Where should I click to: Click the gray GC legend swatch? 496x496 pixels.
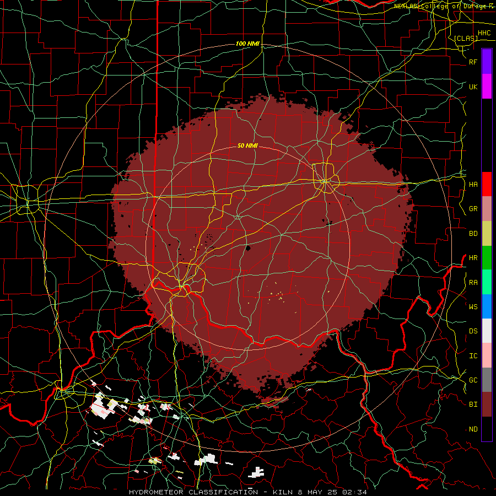[x=487, y=380]
